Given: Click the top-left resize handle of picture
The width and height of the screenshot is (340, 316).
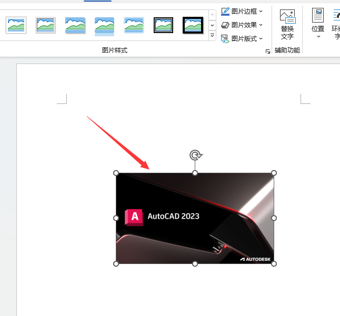Looking at the screenshot, I should pos(116,173).
